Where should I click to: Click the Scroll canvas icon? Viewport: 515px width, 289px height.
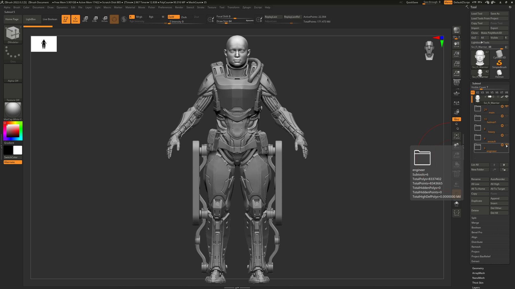click(x=456, y=45)
